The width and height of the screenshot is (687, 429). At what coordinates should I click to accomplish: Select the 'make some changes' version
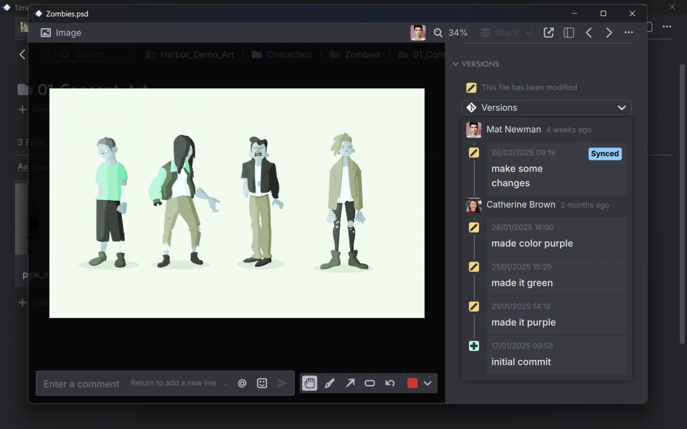[x=556, y=168]
